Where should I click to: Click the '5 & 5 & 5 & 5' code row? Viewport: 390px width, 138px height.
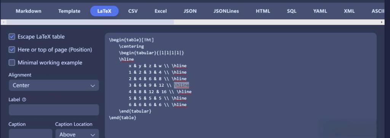click(x=158, y=98)
